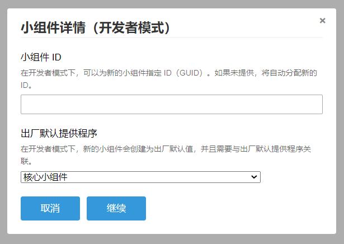Viewport: 344px width, 244px height.
Task: Click blank area right of provider dropdown
Action: [294, 177]
